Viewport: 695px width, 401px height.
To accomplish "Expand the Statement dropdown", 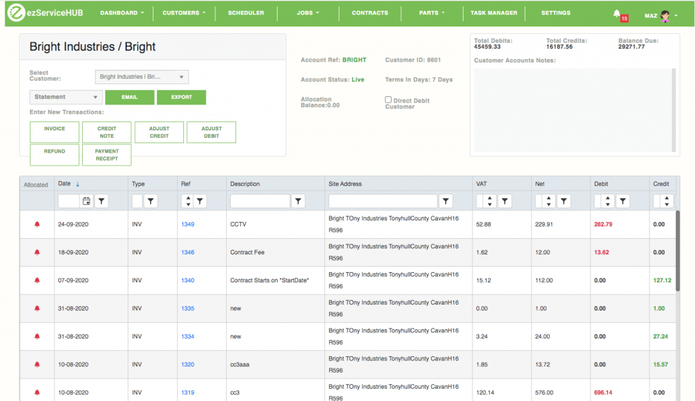I will pyautogui.click(x=66, y=97).
